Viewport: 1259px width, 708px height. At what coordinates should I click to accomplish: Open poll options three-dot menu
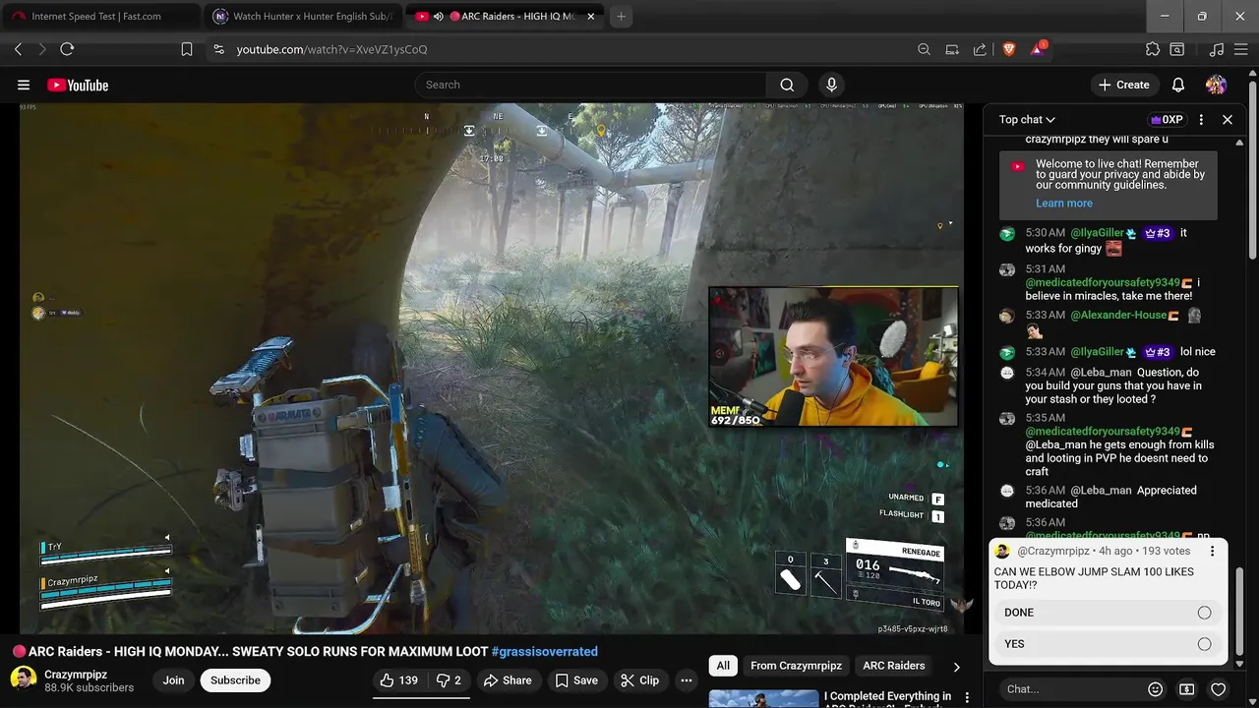(1212, 552)
